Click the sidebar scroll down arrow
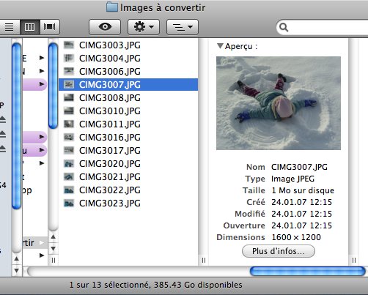The image size is (368, 295). [16, 270]
